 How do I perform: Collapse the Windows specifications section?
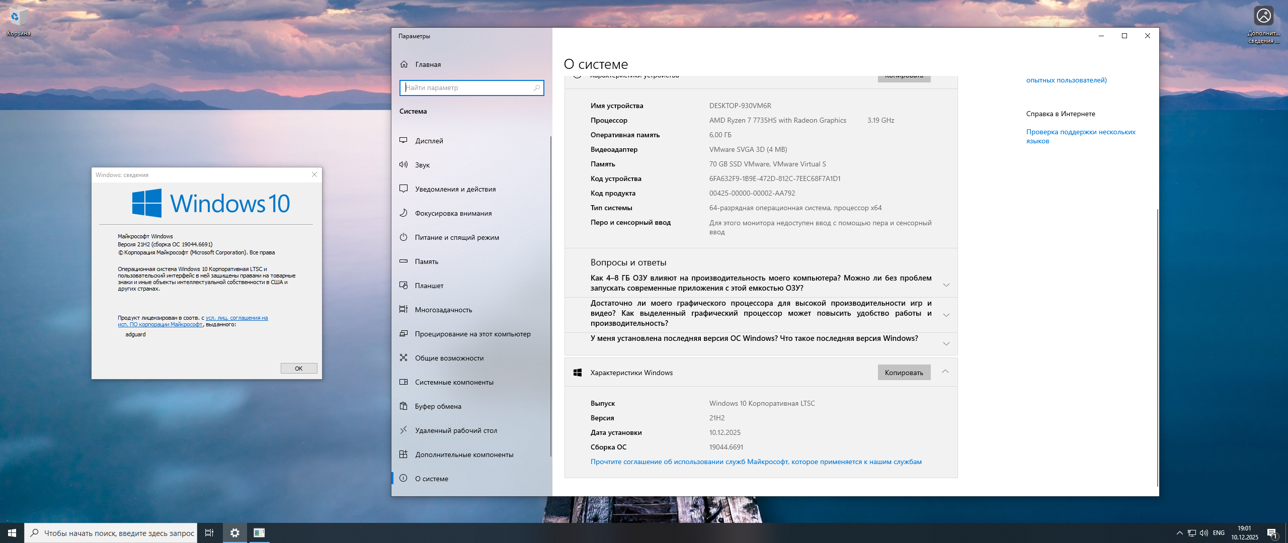[945, 372]
